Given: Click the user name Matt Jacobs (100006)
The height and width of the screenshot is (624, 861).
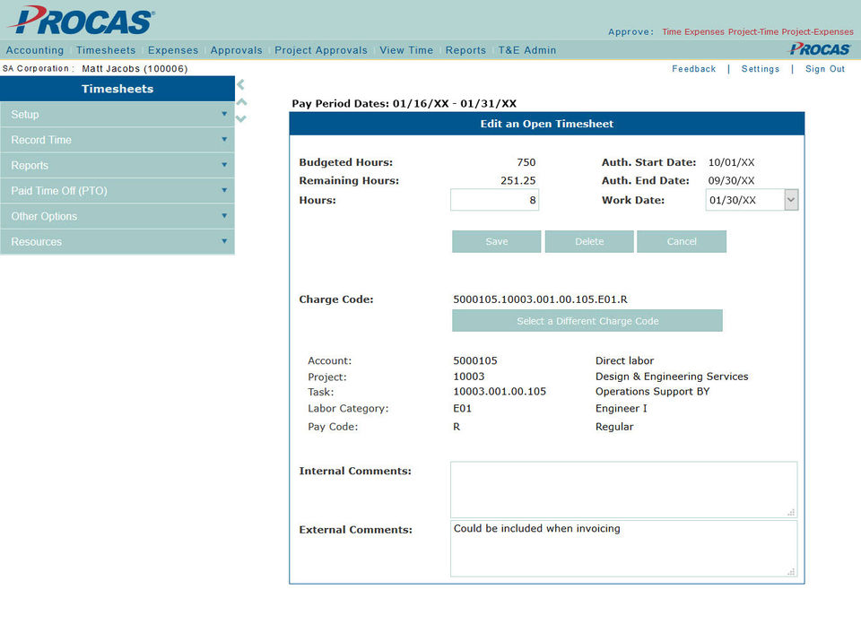Looking at the screenshot, I should [135, 69].
